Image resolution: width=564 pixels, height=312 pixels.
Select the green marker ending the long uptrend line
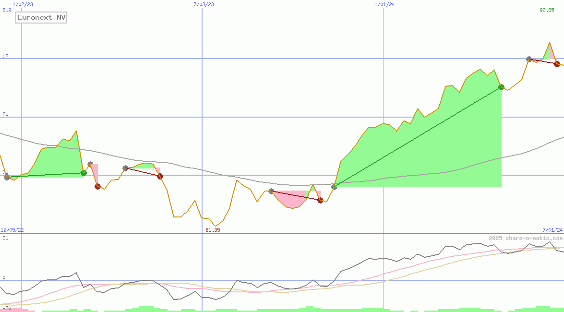[x=501, y=87]
